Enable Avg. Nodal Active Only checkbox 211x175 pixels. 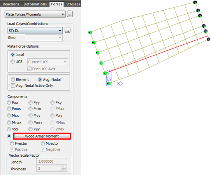(13, 86)
